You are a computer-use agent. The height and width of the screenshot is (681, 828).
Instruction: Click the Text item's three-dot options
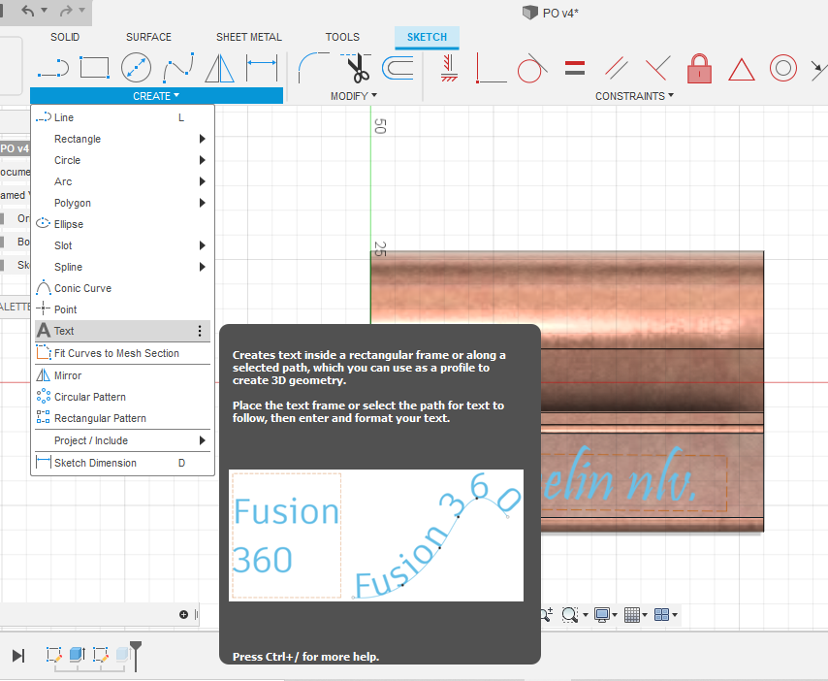(200, 331)
